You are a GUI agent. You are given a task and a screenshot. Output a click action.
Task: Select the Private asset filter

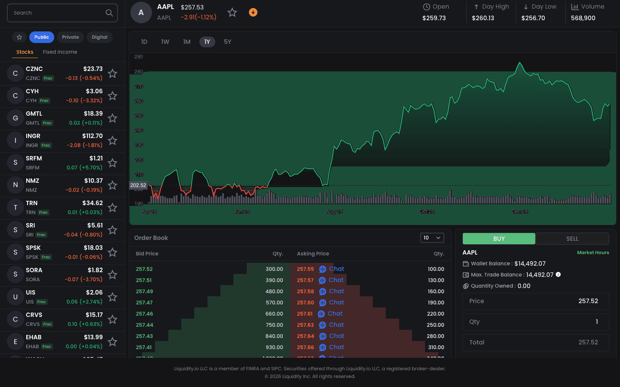[x=70, y=37]
